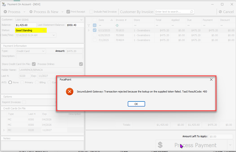236x152 pixels.
Task: Select the AVS Primary radio button
Action: pos(22,83)
